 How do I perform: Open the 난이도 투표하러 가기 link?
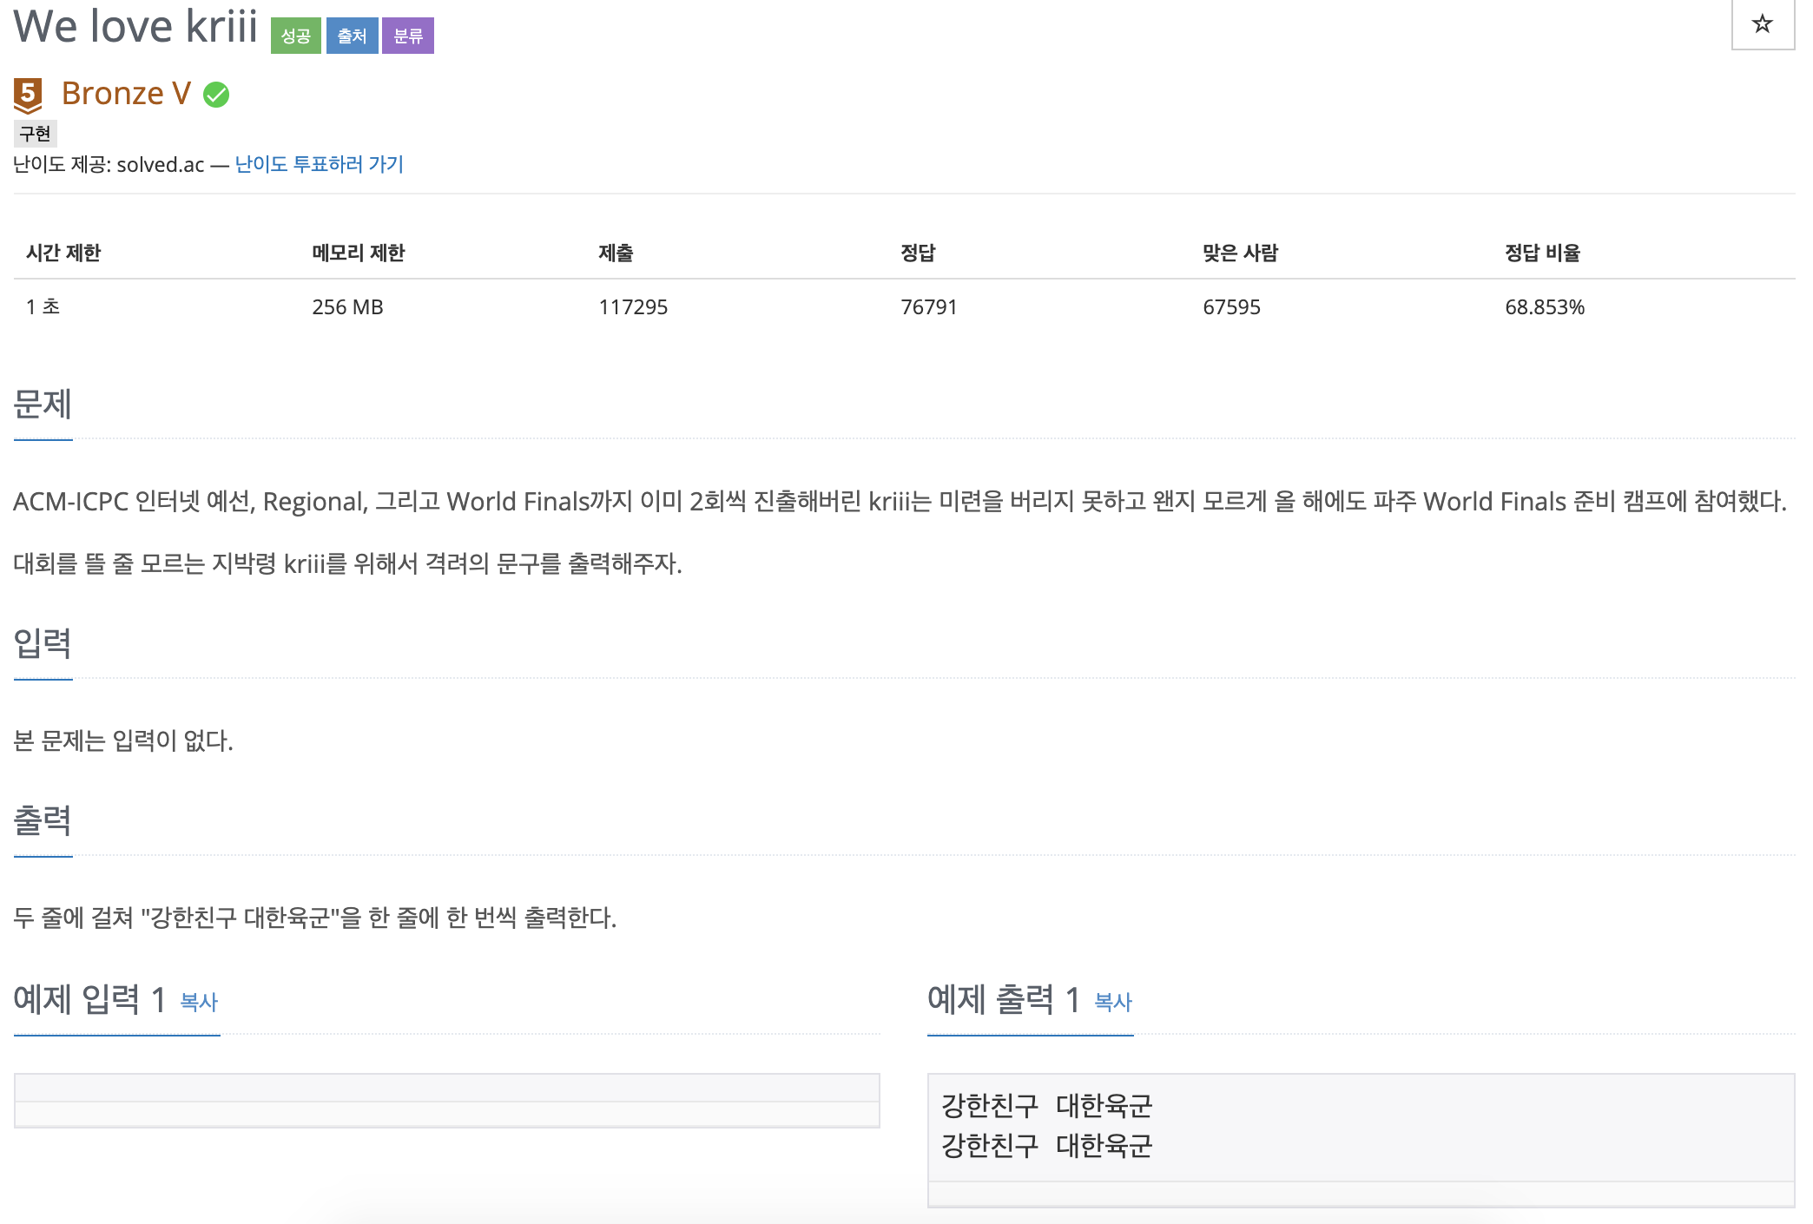[319, 164]
